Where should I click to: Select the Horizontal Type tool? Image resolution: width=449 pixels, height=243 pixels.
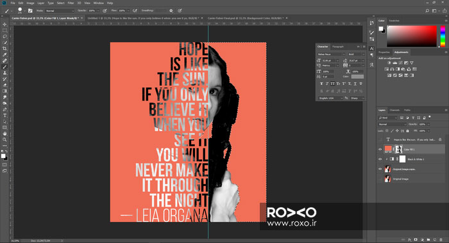coord(4,115)
